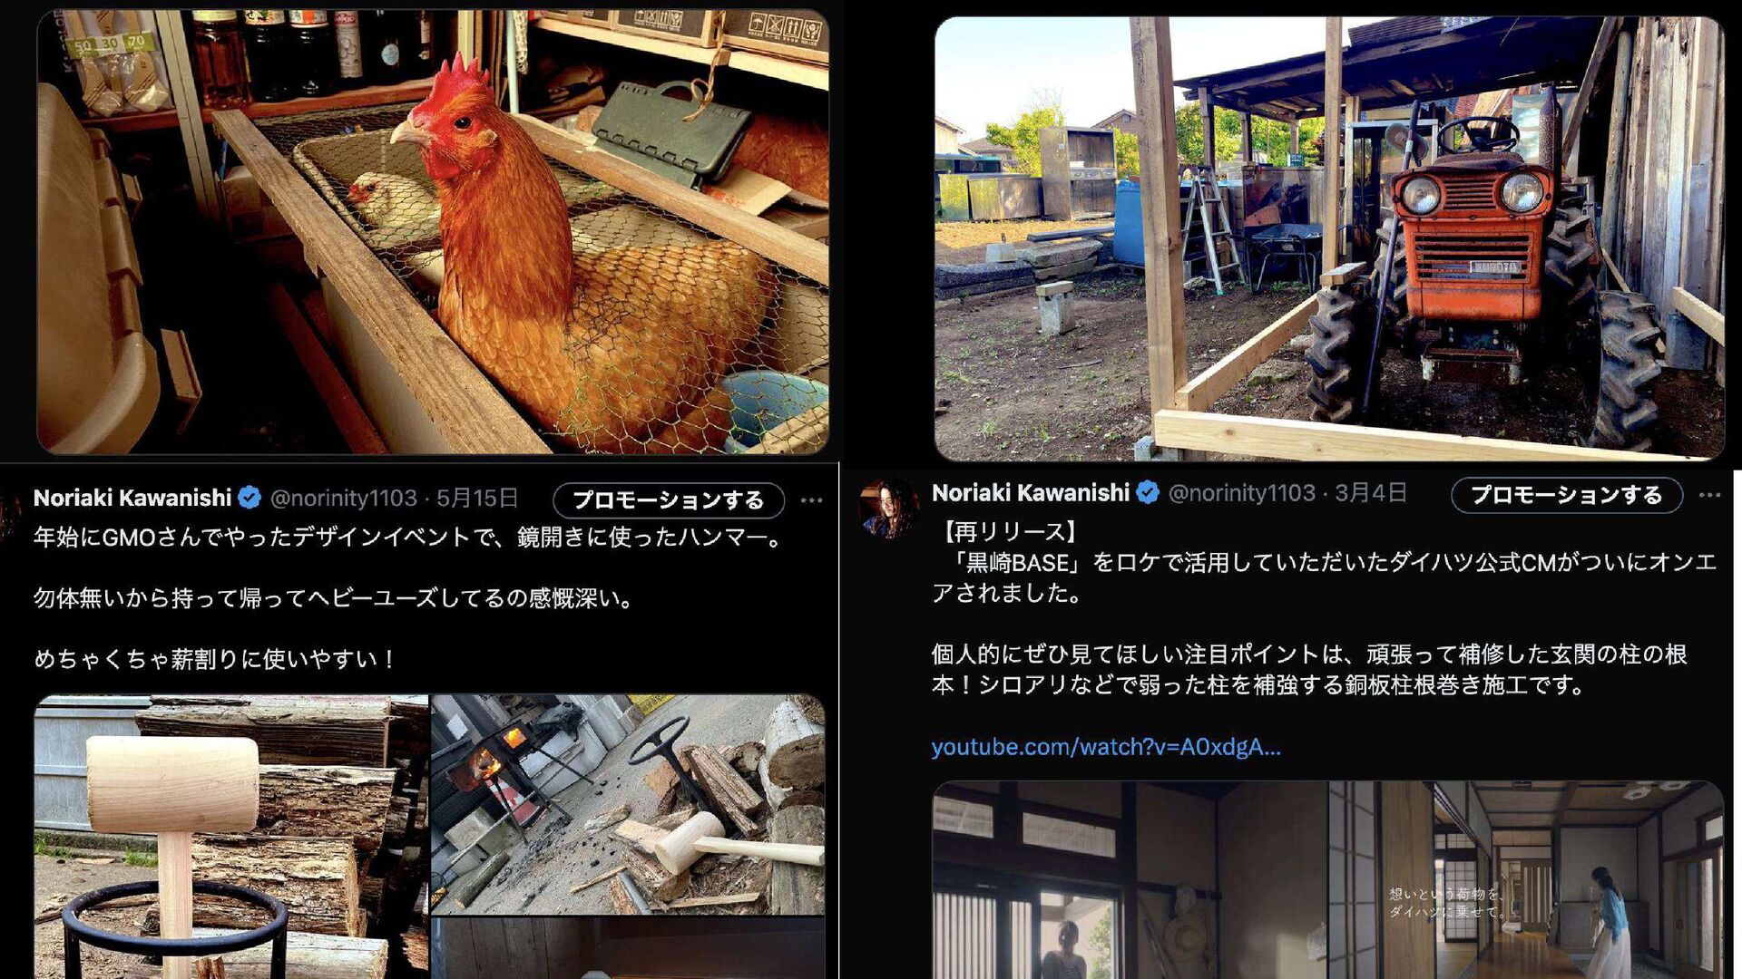Open the more options menu on the May 15 tweet
This screenshot has width=1742, height=979.
point(811,499)
